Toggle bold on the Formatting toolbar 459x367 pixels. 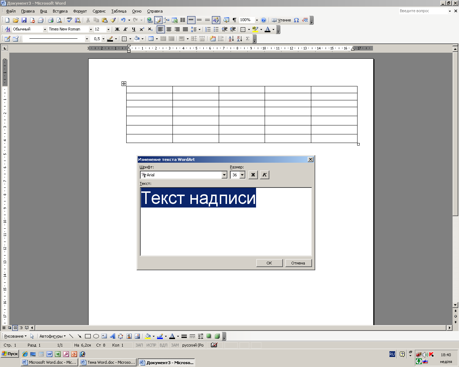coord(117,29)
